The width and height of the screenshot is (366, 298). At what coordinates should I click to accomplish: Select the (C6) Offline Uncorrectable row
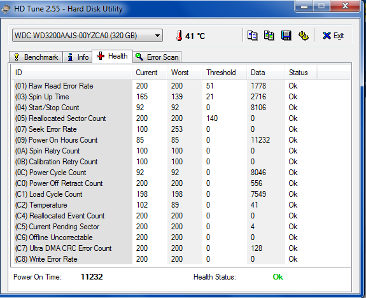click(x=181, y=238)
